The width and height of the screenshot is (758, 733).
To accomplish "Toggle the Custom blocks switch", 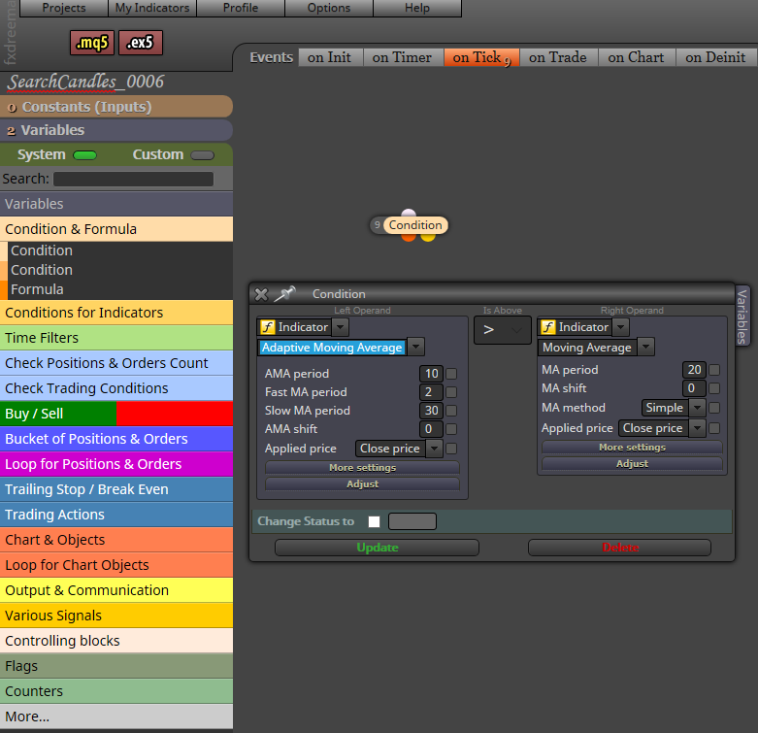I will point(202,155).
